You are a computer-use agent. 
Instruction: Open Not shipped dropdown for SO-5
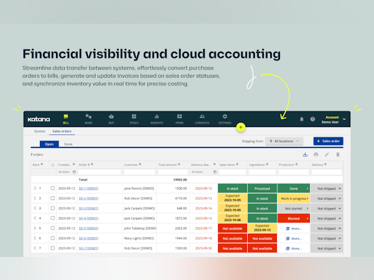[327, 228]
